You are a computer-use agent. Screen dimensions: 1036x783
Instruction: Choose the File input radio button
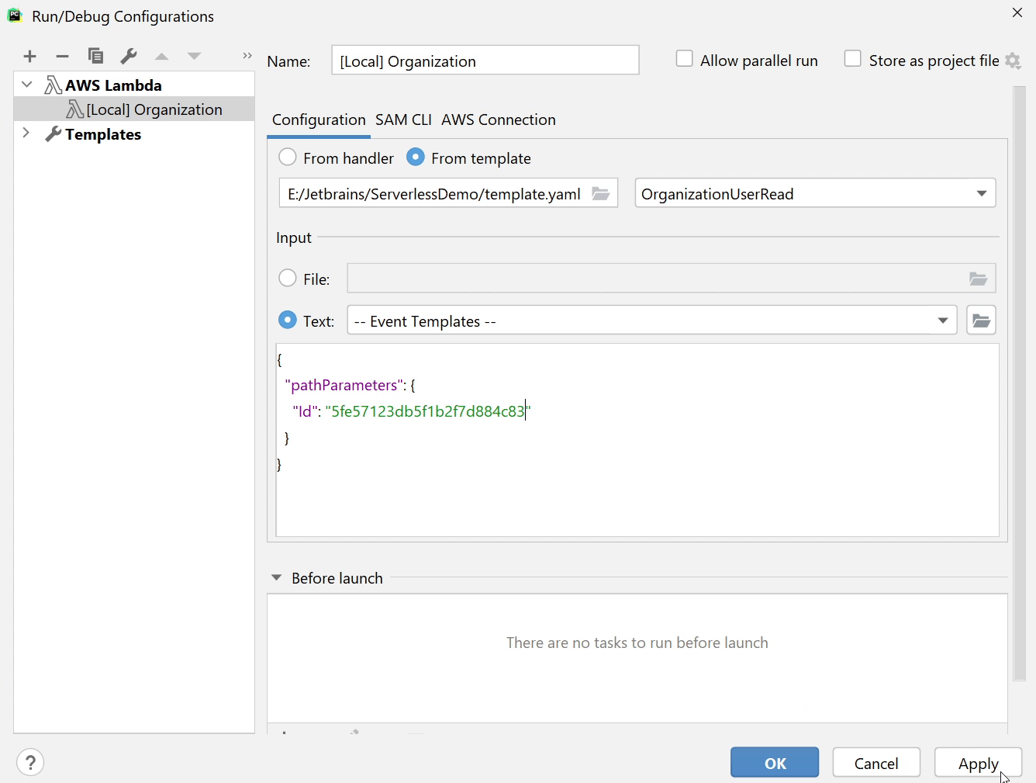click(x=288, y=279)
